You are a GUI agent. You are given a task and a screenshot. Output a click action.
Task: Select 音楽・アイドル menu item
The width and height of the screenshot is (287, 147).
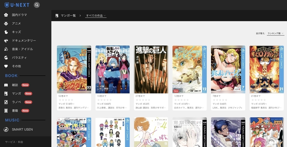click(22, 49)
